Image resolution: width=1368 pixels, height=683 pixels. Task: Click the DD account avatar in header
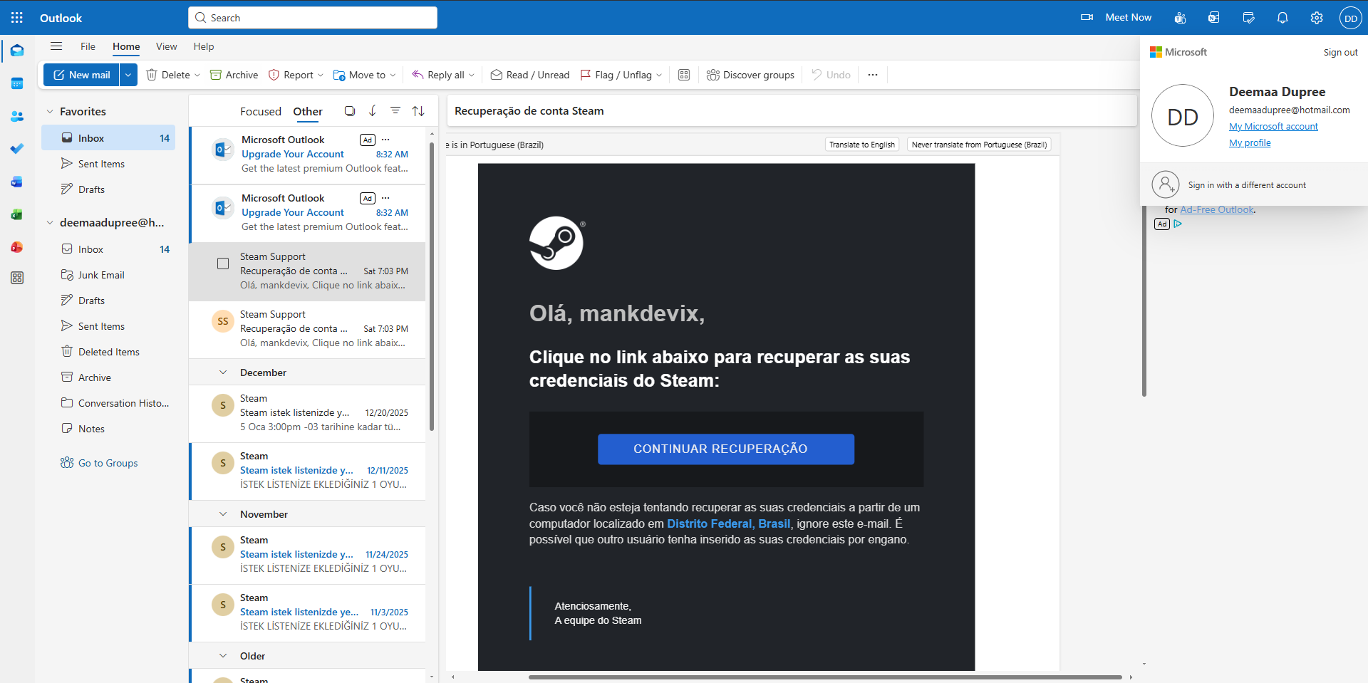(1351, 18)
